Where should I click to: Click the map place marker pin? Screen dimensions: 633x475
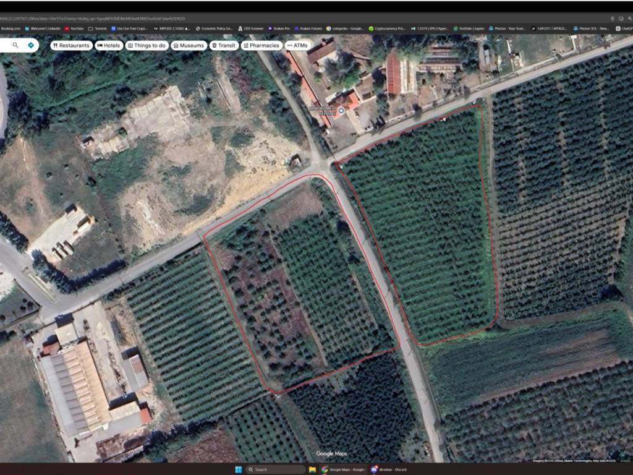tap(341, 110)
